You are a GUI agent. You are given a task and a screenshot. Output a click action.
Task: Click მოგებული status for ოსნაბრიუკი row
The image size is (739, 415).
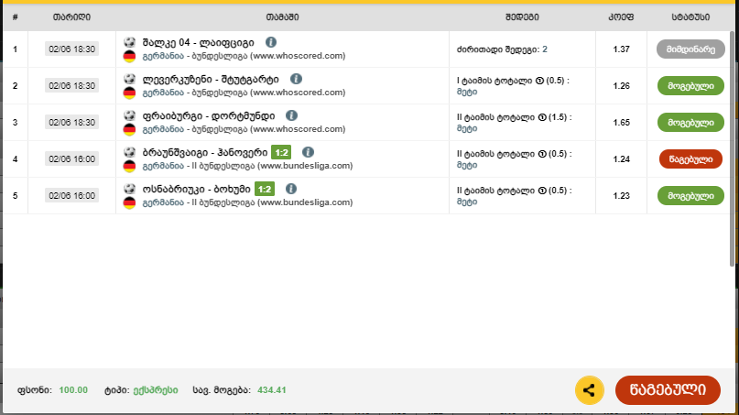690,196
